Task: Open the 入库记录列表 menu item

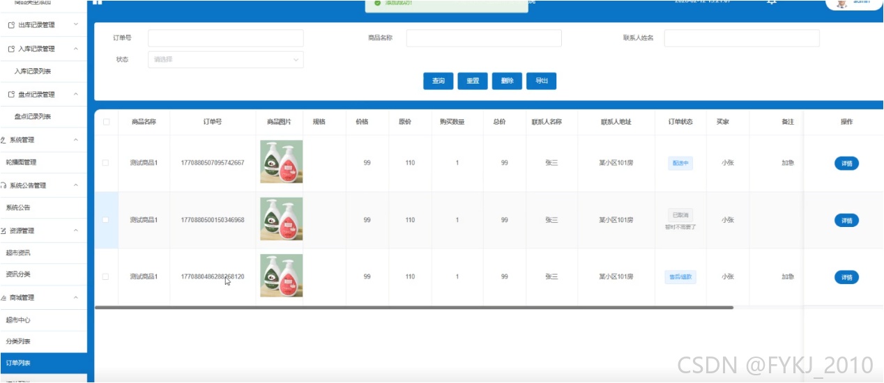Action: tap(43, 72)
